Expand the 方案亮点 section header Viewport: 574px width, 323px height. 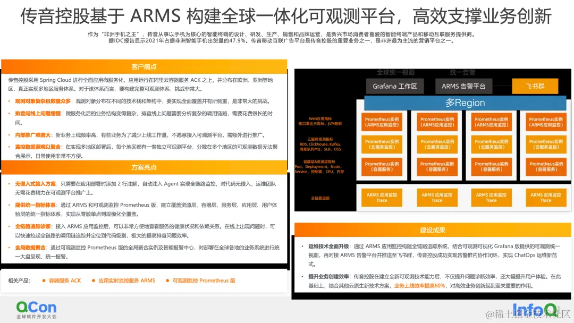pyautogui.click(x=143, y=168)
